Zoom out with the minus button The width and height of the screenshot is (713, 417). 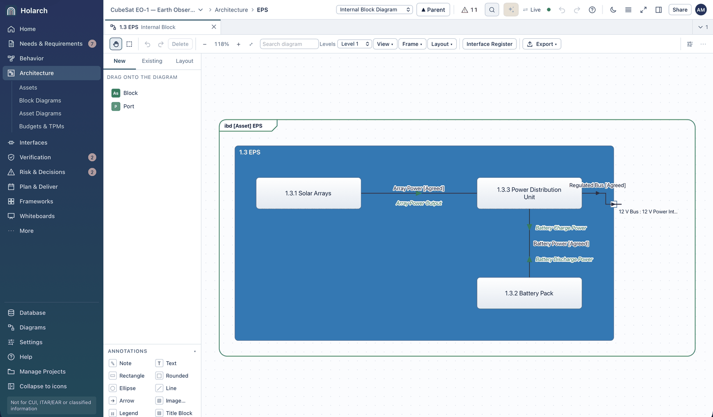click(x=205, y=44)
